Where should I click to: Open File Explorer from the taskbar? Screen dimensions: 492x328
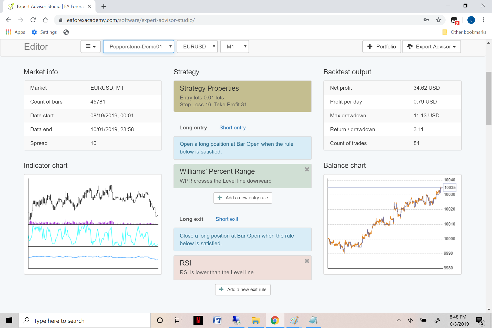coord(255,320)
